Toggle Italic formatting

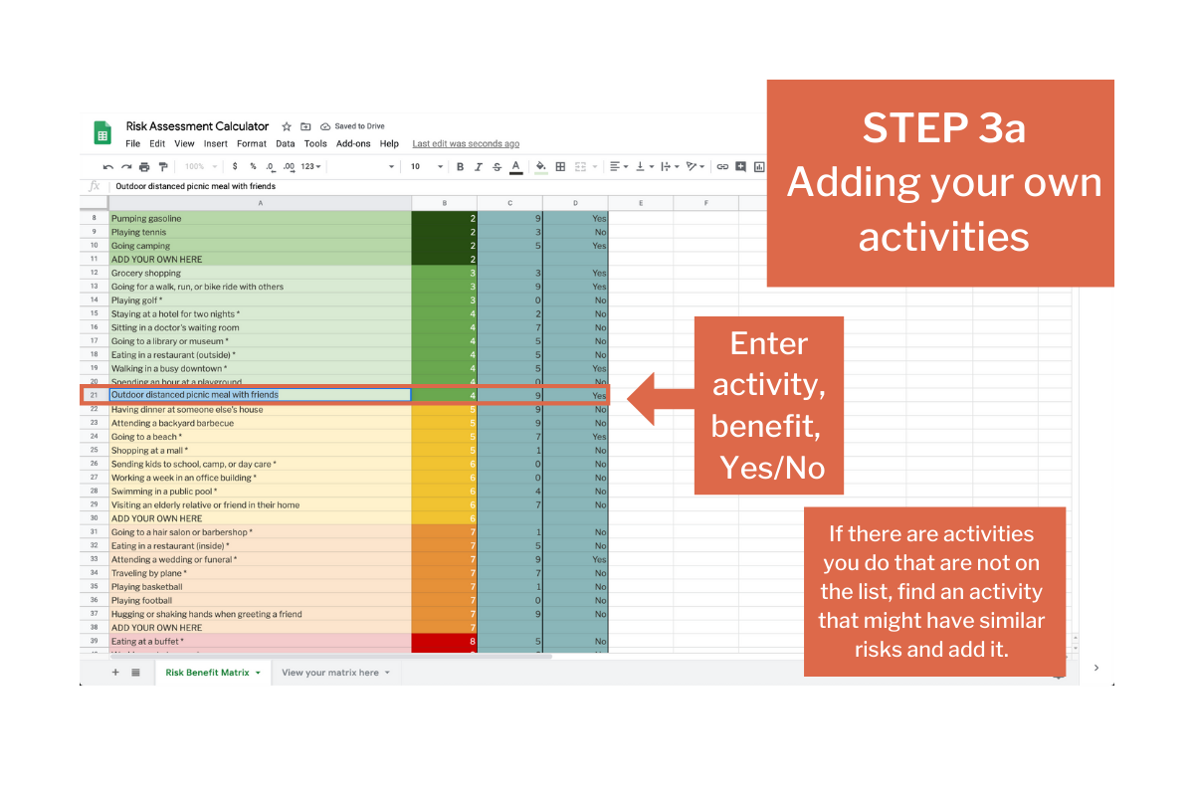point(479,167)
